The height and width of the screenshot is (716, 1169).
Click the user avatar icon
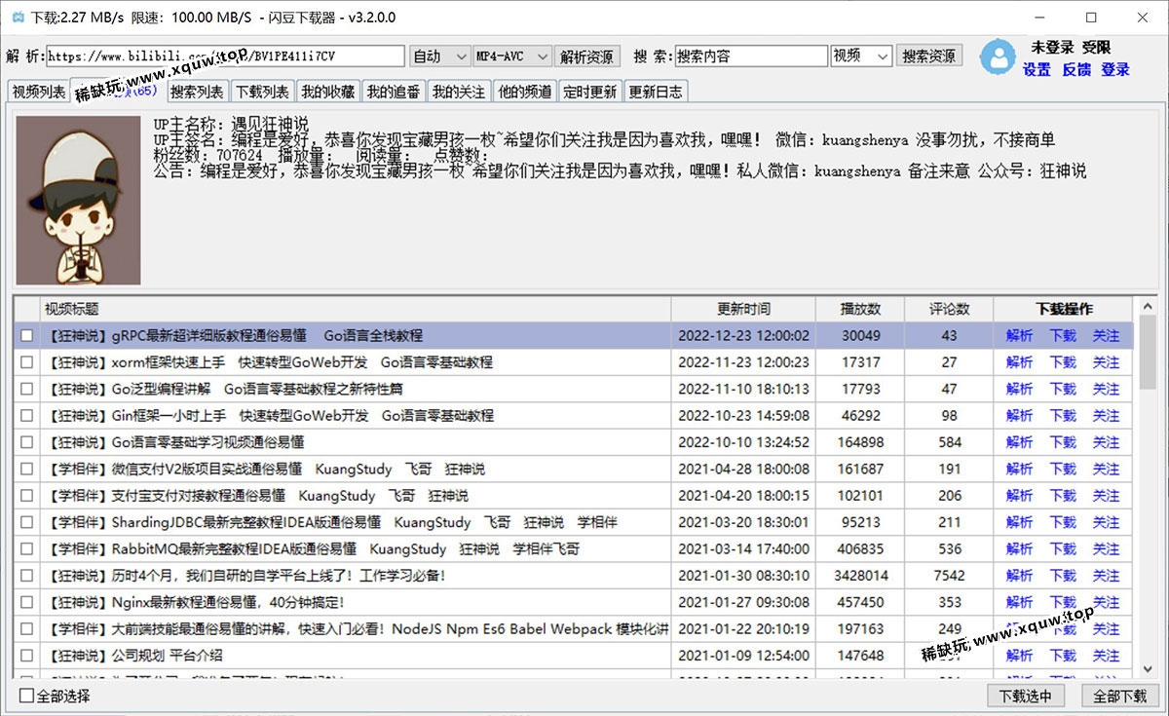(998, 57)
